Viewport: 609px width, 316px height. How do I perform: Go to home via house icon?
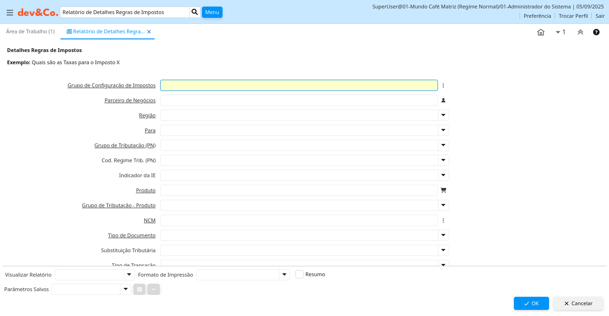click(541, 32)
